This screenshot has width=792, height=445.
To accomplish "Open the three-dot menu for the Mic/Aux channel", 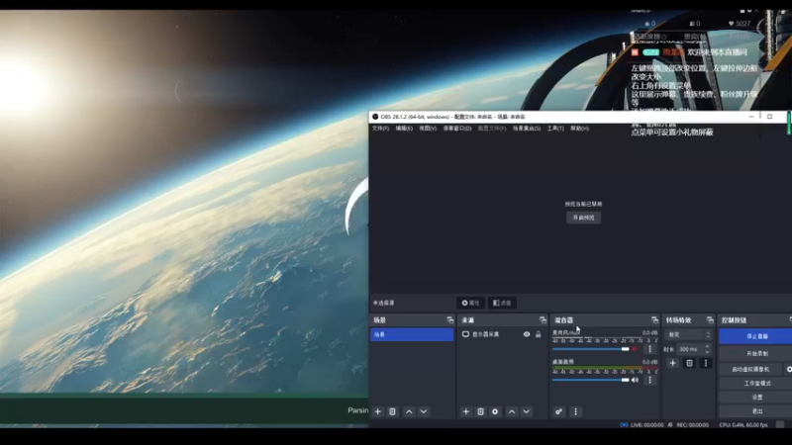I will coord(650,349).
